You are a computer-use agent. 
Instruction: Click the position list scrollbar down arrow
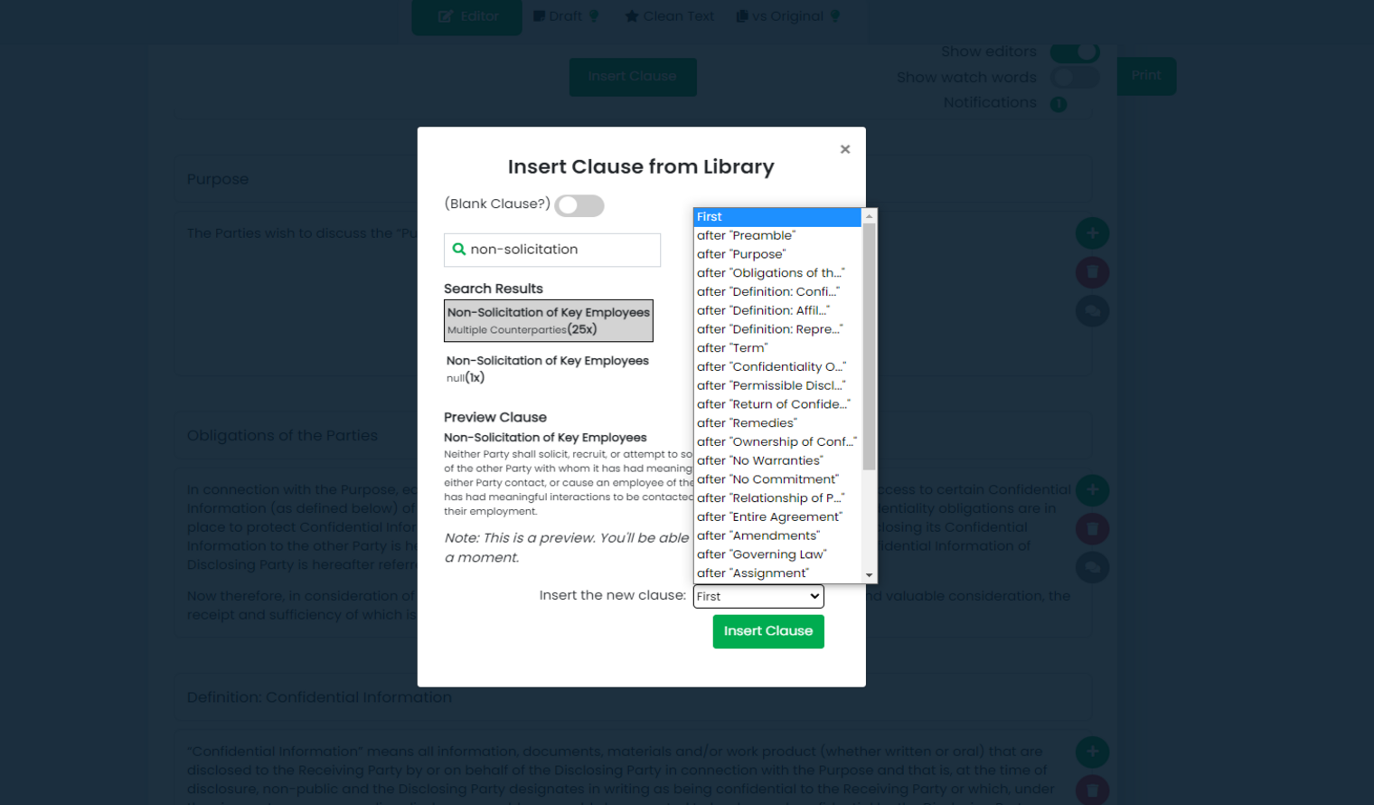click(x=870, y=575)
